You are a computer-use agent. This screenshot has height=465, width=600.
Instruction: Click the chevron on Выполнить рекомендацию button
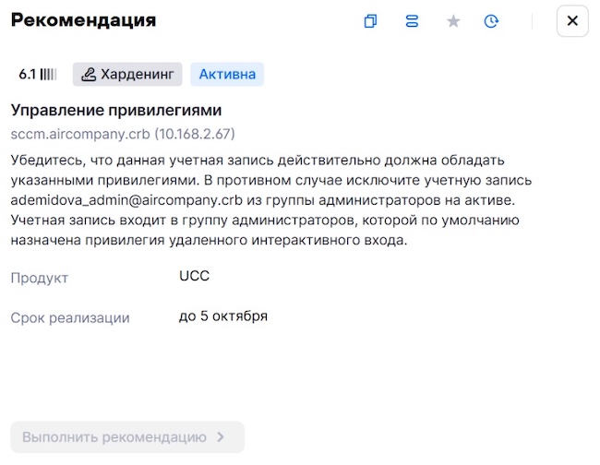pos(221,437)
